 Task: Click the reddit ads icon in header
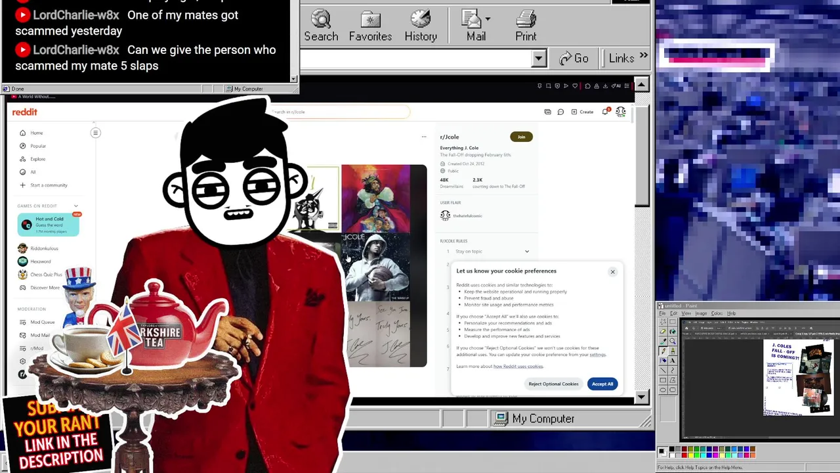[x=547, y=112]
